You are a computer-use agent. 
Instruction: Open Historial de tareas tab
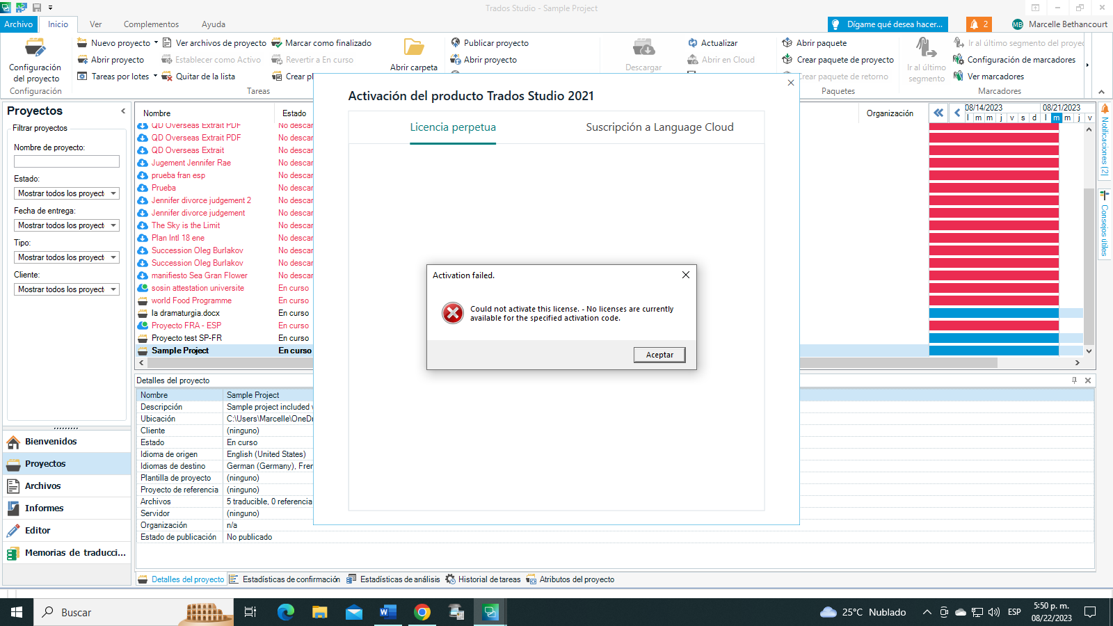point(483,579)
